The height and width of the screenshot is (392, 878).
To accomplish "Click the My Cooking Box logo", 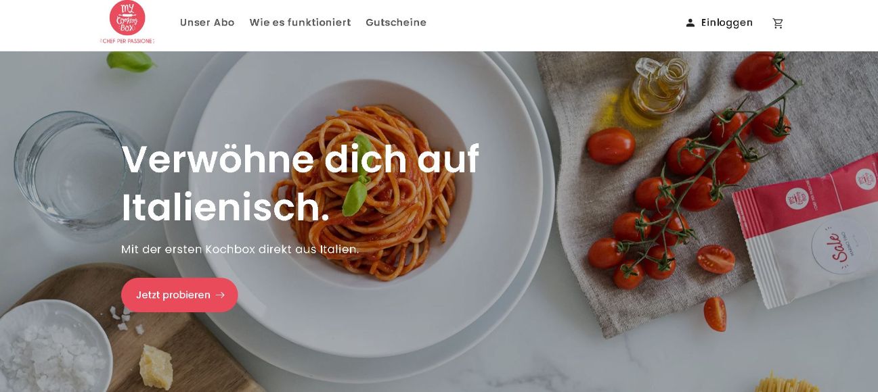I will point(127,22).
